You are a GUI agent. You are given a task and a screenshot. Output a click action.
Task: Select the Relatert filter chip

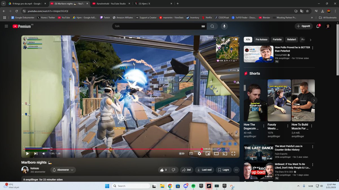(292, 40)
